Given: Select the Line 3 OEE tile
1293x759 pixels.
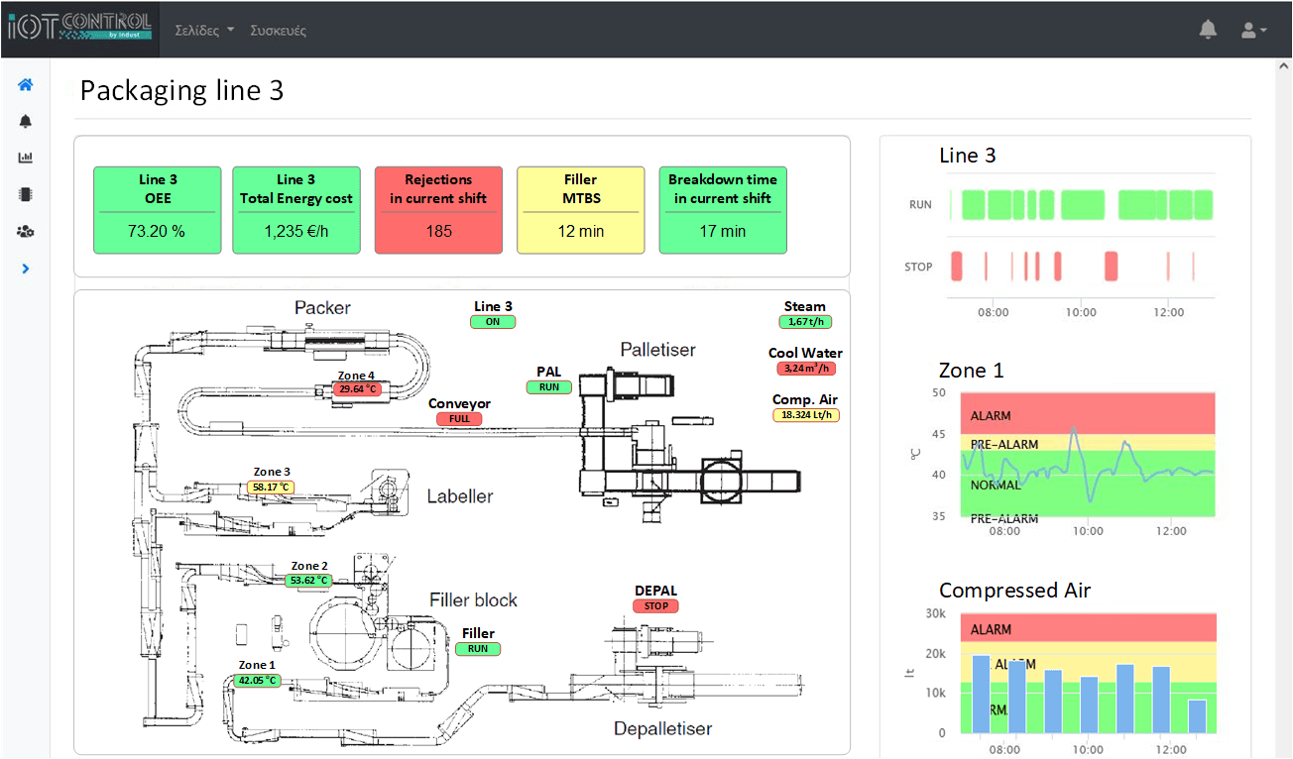Looking at the screenshot, I should point(158,210).
